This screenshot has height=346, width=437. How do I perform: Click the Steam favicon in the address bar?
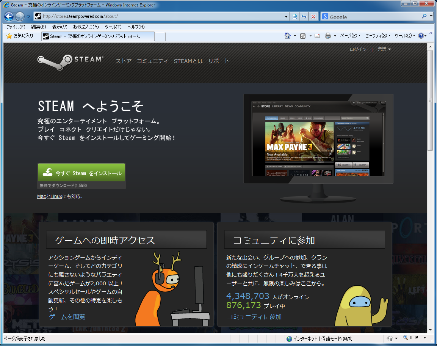click(x=38, y=16)
